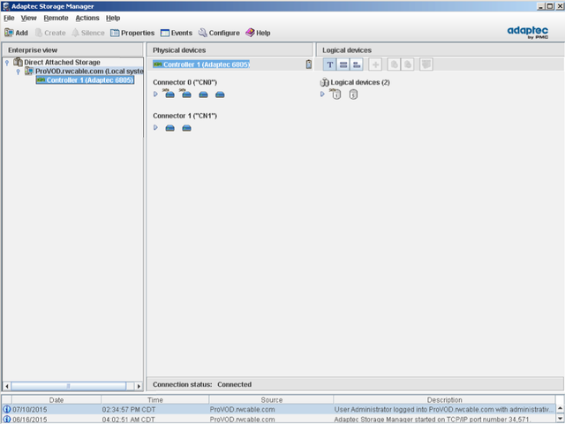Expand Connector 0 disk details arrow
The height and width of the screenshot is (424, 565).
point(155,95)
